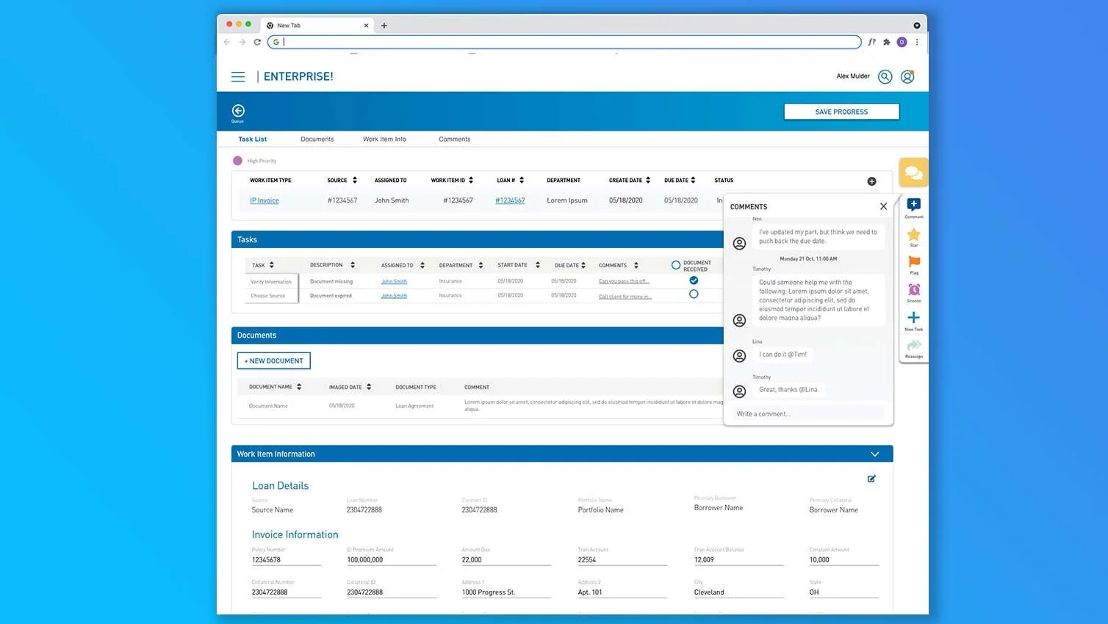The image size is (1108, 624).
Task: Click the search magnifier icon in the header
Action: pyautogui.click(x=885, y=76)
